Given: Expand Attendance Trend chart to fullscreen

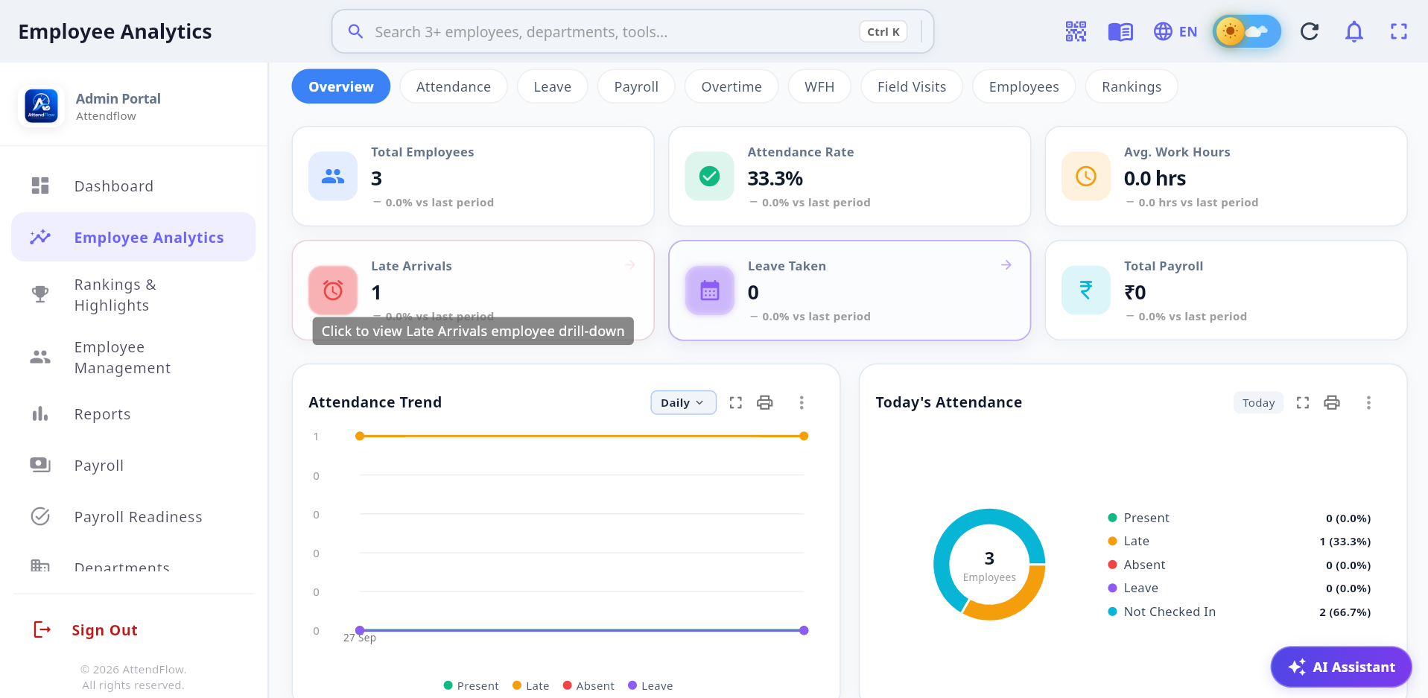Looking at the screenshot, I should 736,403.
